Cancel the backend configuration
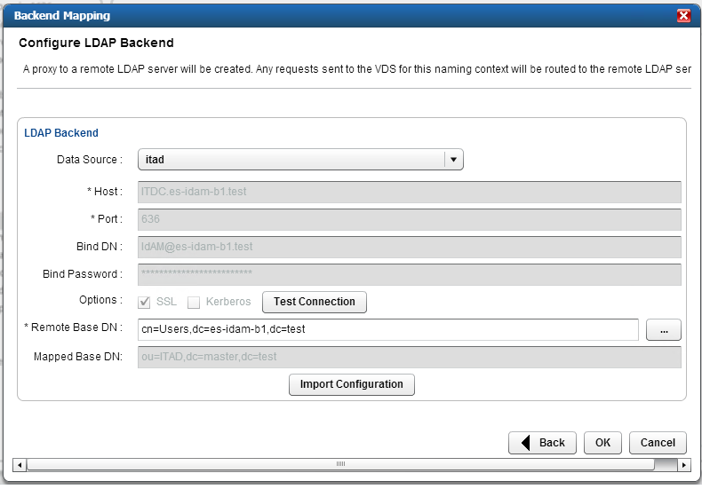 (658, 443)
